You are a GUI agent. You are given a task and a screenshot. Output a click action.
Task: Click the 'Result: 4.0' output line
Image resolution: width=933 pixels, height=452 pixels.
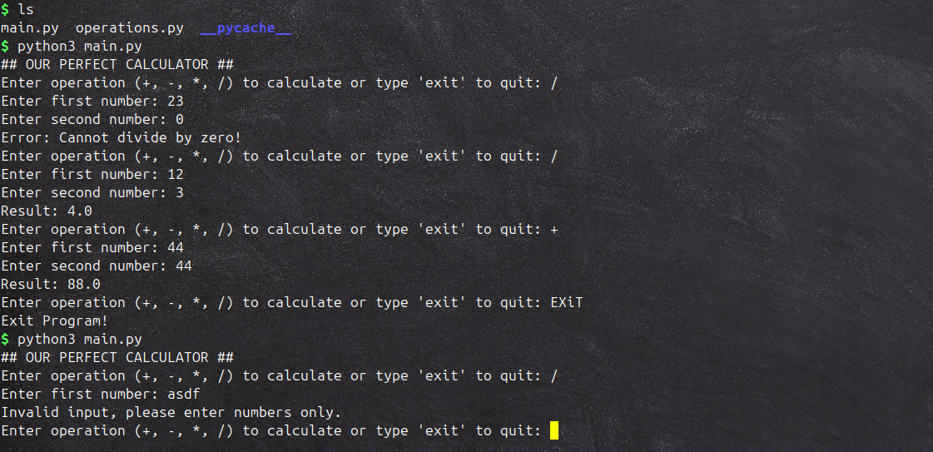47,211
